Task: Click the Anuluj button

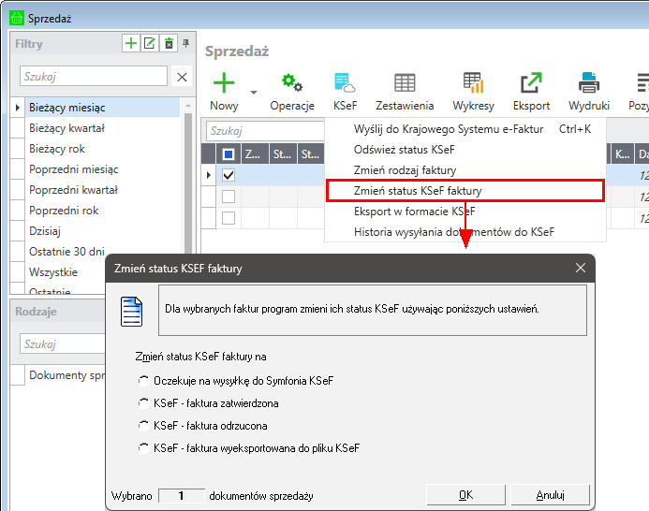Action: [550, 494]
